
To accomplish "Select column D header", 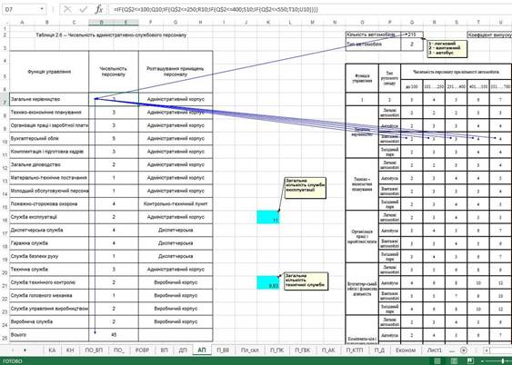I will click(101, 22).
